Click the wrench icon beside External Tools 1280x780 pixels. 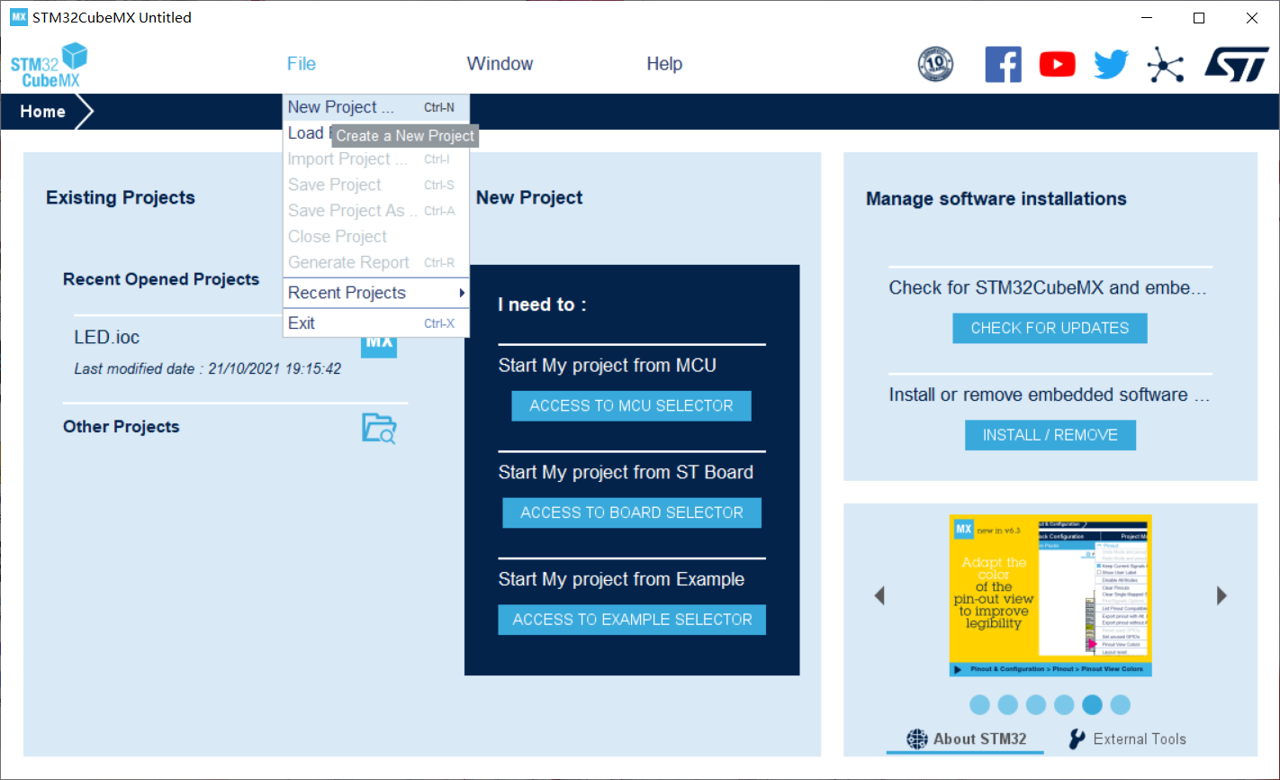(x=1077, y=739)
